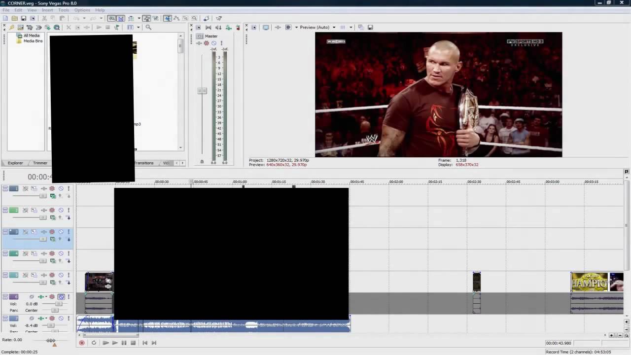Mute the Master bus
Screen dimensions: 631x355
[x=213, y=43]
